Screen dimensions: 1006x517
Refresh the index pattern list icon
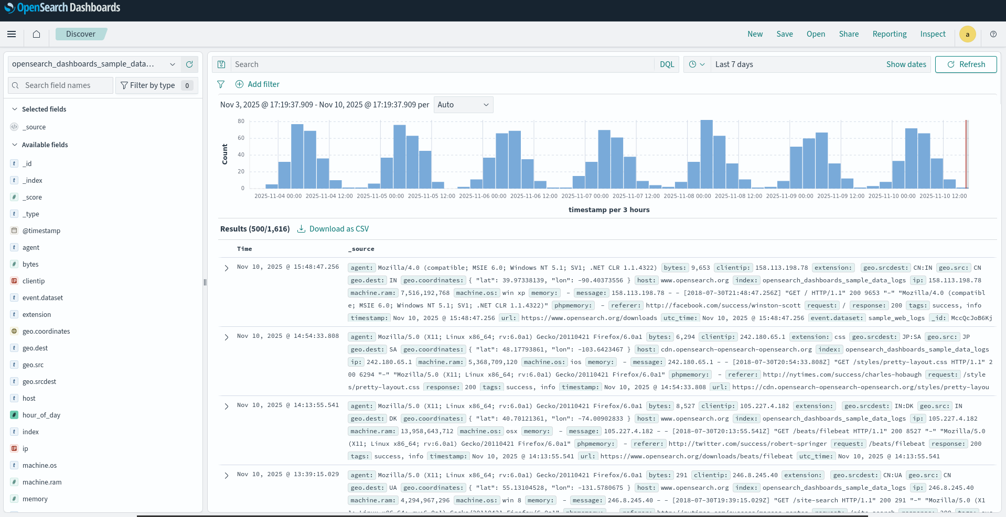pyautogui.click(x=189, y=64)
